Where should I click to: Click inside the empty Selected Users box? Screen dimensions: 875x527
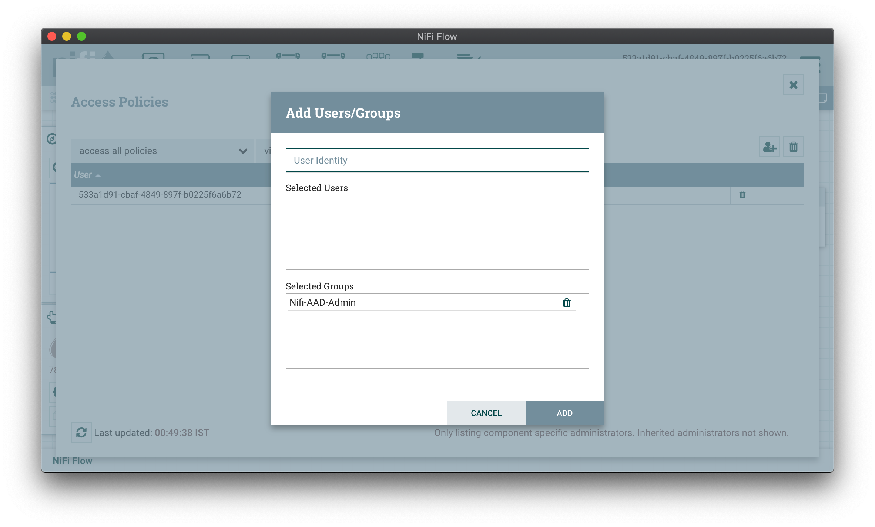click(437, 232)
